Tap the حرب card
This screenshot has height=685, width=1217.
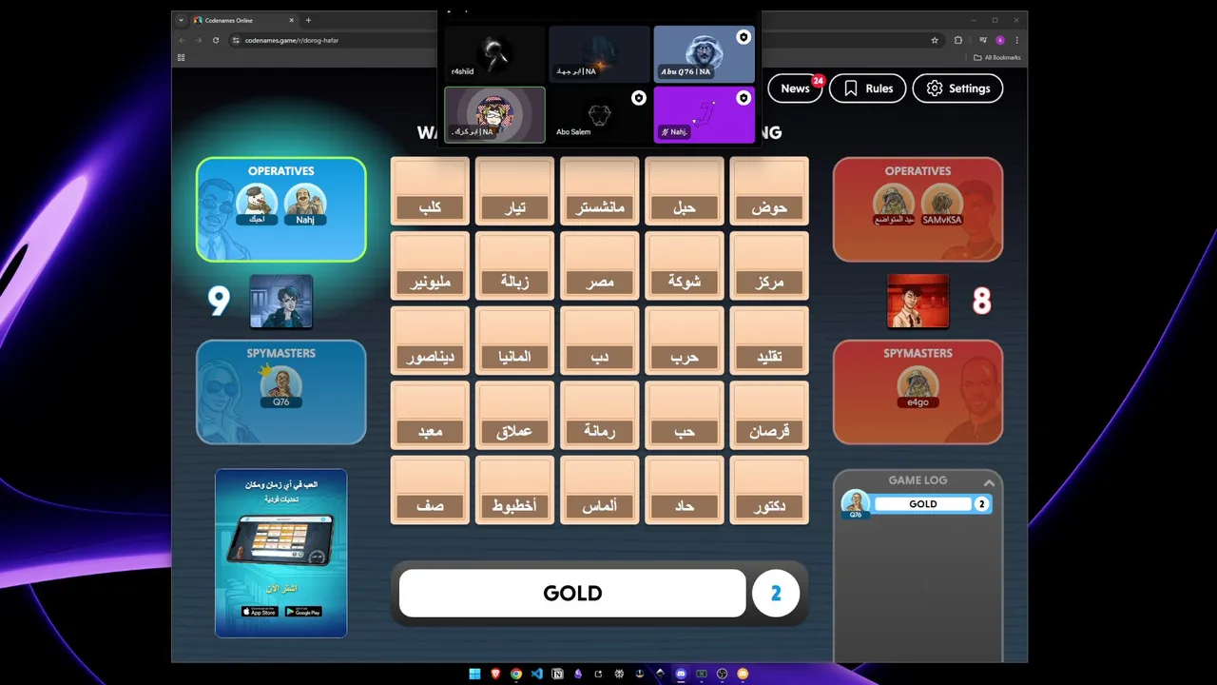click(685, 341)
